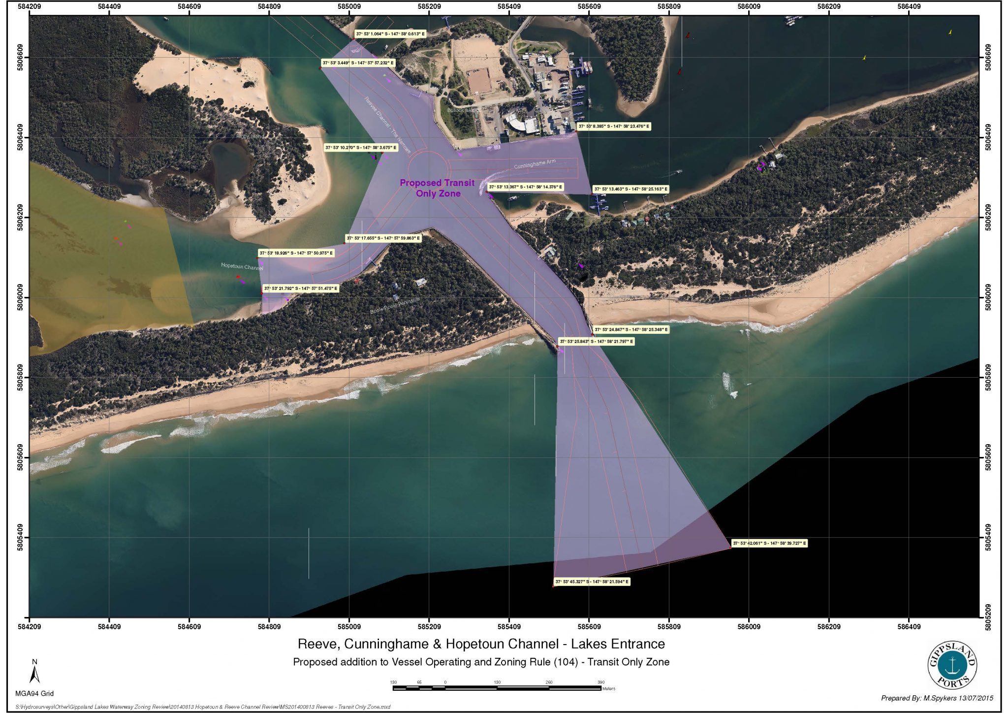Image resolution: width=1008 pixels, height=713 pixels.
Task: Click the "Boole Poole Peninsula" map label
Action: tap(395, 306)
